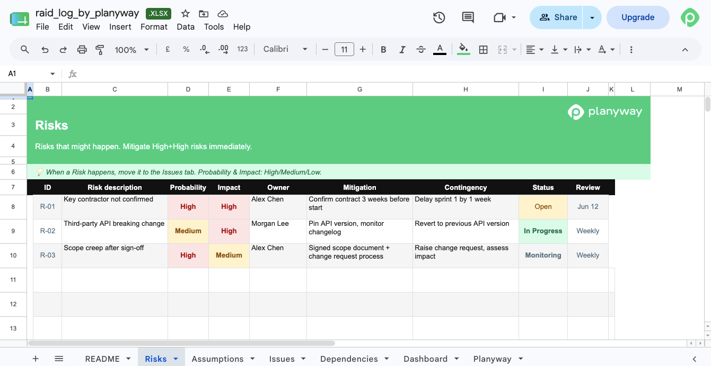Increase font size with plus button
Viewport: 711px width, 366px height.
[363, 49]
